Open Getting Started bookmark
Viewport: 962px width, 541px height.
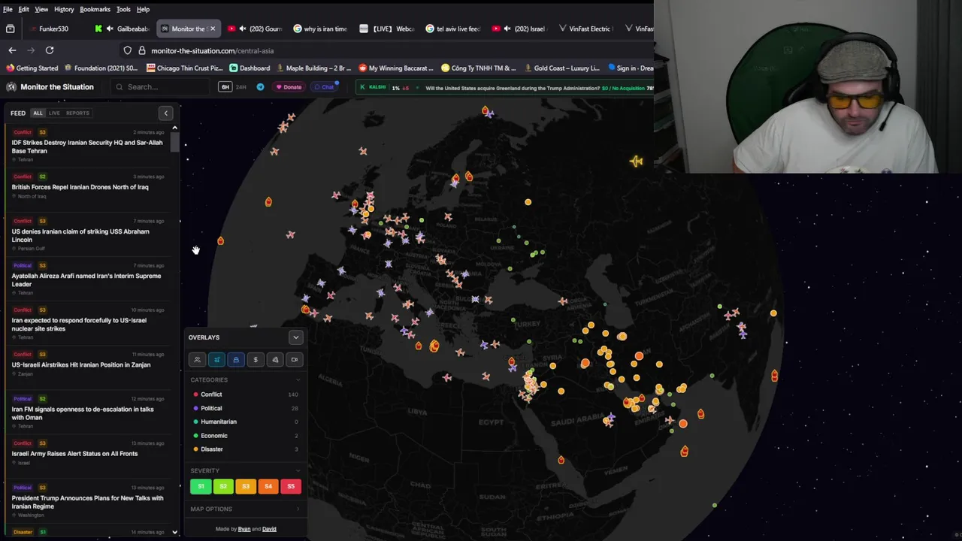point(32,68)
